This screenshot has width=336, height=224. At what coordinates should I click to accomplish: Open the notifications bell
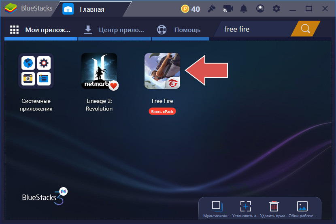pyautogui.click(x=244, y=9)
